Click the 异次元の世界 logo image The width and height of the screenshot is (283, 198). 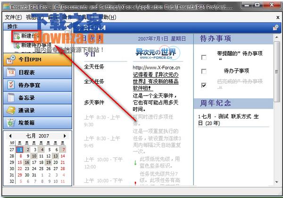[x=158, y=52]
